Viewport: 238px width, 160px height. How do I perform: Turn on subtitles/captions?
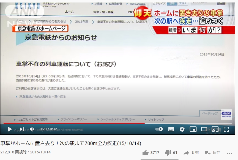pos(171,129)
